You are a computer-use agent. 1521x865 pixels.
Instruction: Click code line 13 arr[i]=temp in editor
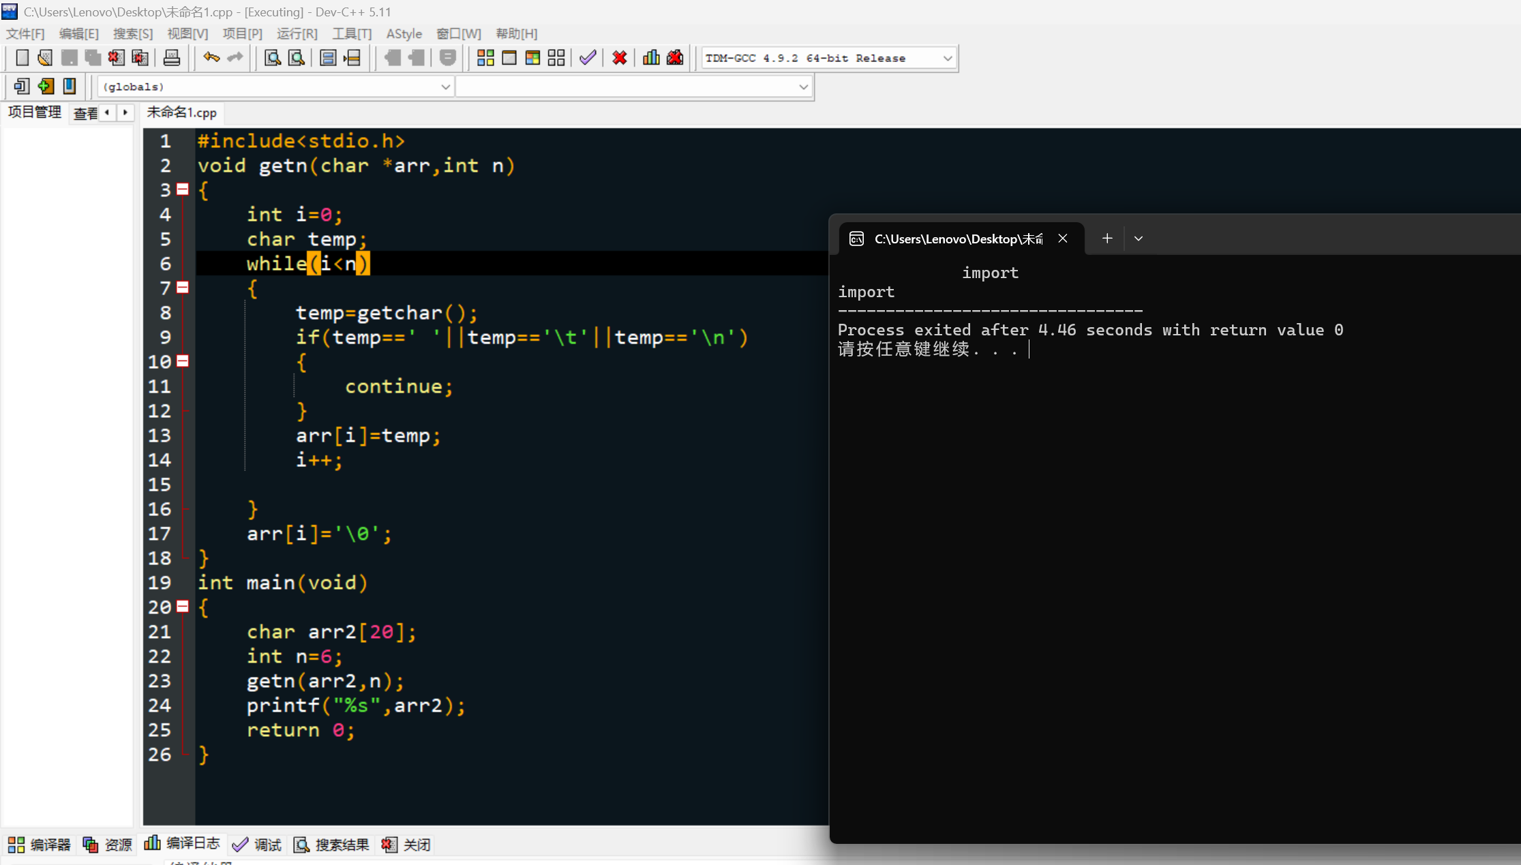click(x=368, y=436)
